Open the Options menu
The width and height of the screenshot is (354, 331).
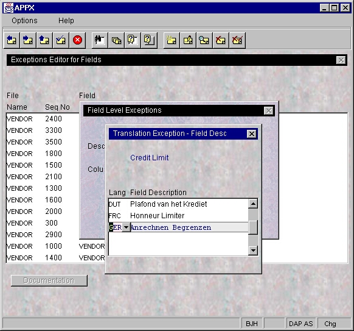(x=24, y=21)
